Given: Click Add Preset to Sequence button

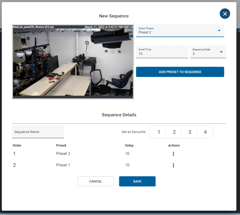Looking at the screenshot, I should pyautogui.click(x=180, y=72).
